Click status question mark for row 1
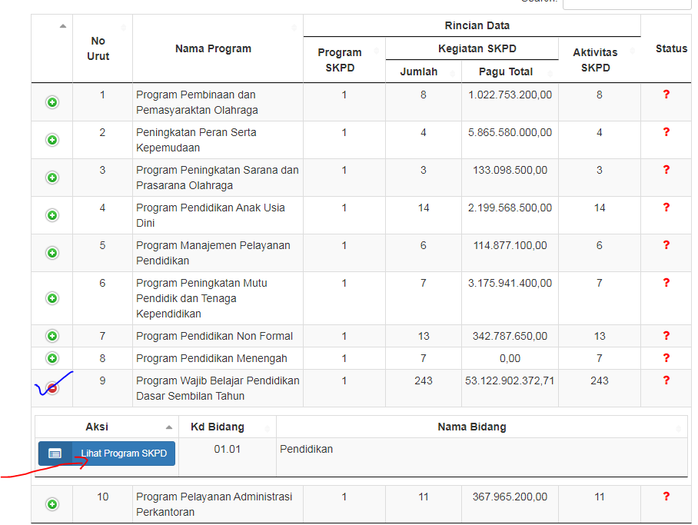This screenshot has height=525, width=698. [x=666, y=95]
